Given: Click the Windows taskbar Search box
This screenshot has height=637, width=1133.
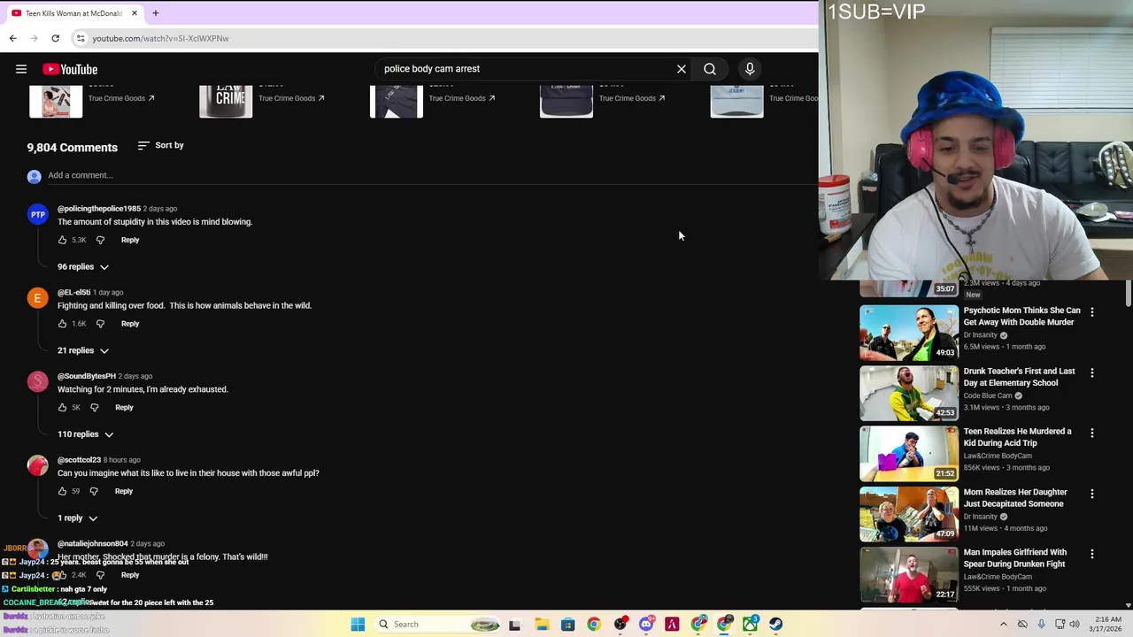Looking at the screenshot, I should (x=438, y=625).
